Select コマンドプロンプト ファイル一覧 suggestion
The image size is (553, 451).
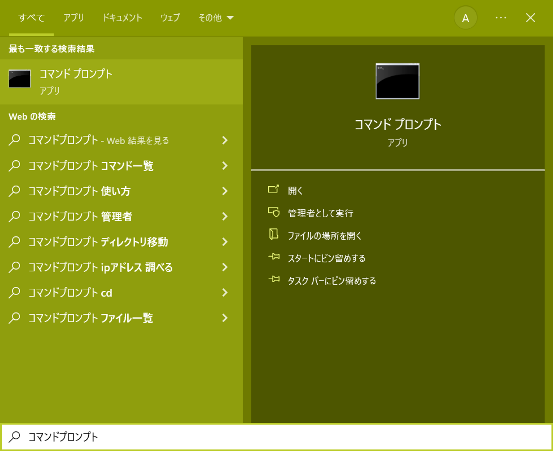click(91, 318)
